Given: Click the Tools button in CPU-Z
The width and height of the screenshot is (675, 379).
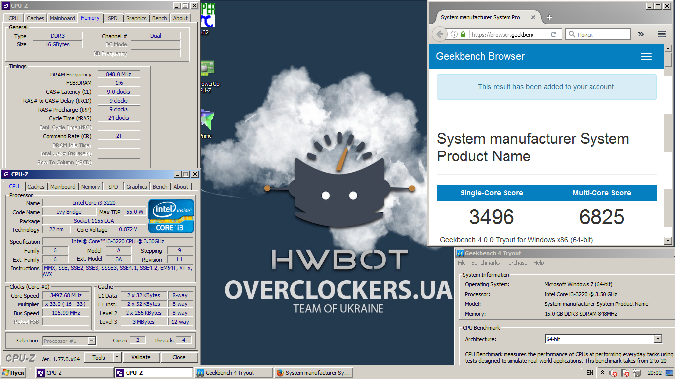Looking at the screenshot, I should pyautogui.click(x=98, y=357).
